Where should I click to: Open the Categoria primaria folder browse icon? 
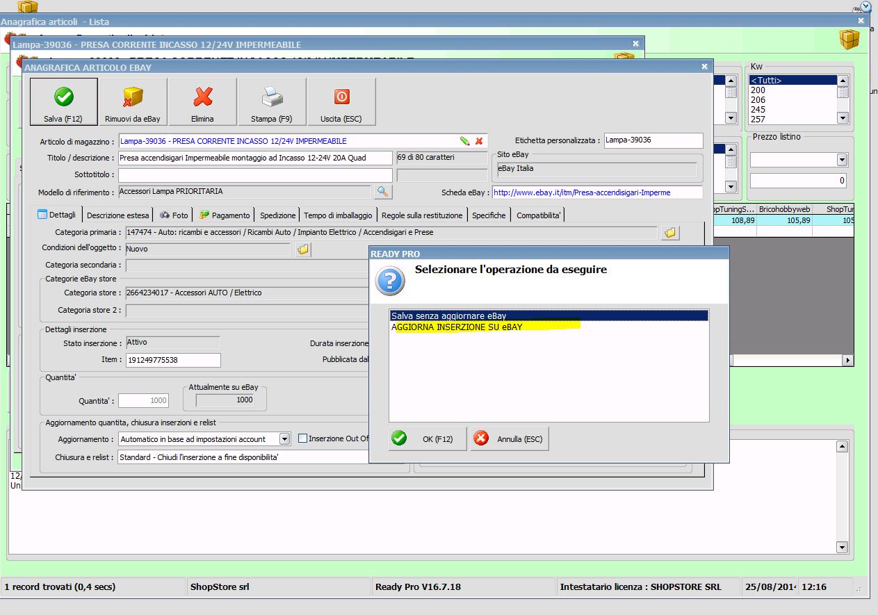click(x=670, y=233)
